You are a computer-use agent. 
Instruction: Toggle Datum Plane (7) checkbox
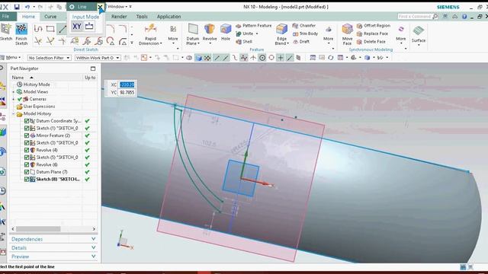click(x=27, y=172)
